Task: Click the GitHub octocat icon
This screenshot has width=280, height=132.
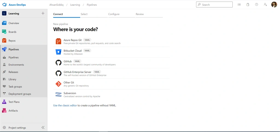Action: coord(59,63)
